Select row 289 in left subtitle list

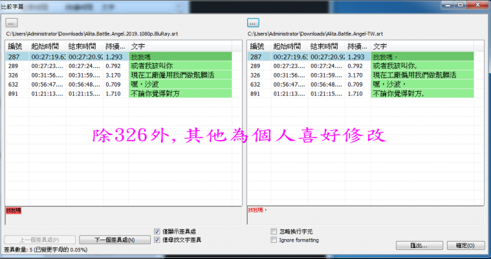click(x=118, y=66)
